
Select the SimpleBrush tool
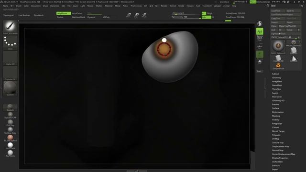click(278, 66)
